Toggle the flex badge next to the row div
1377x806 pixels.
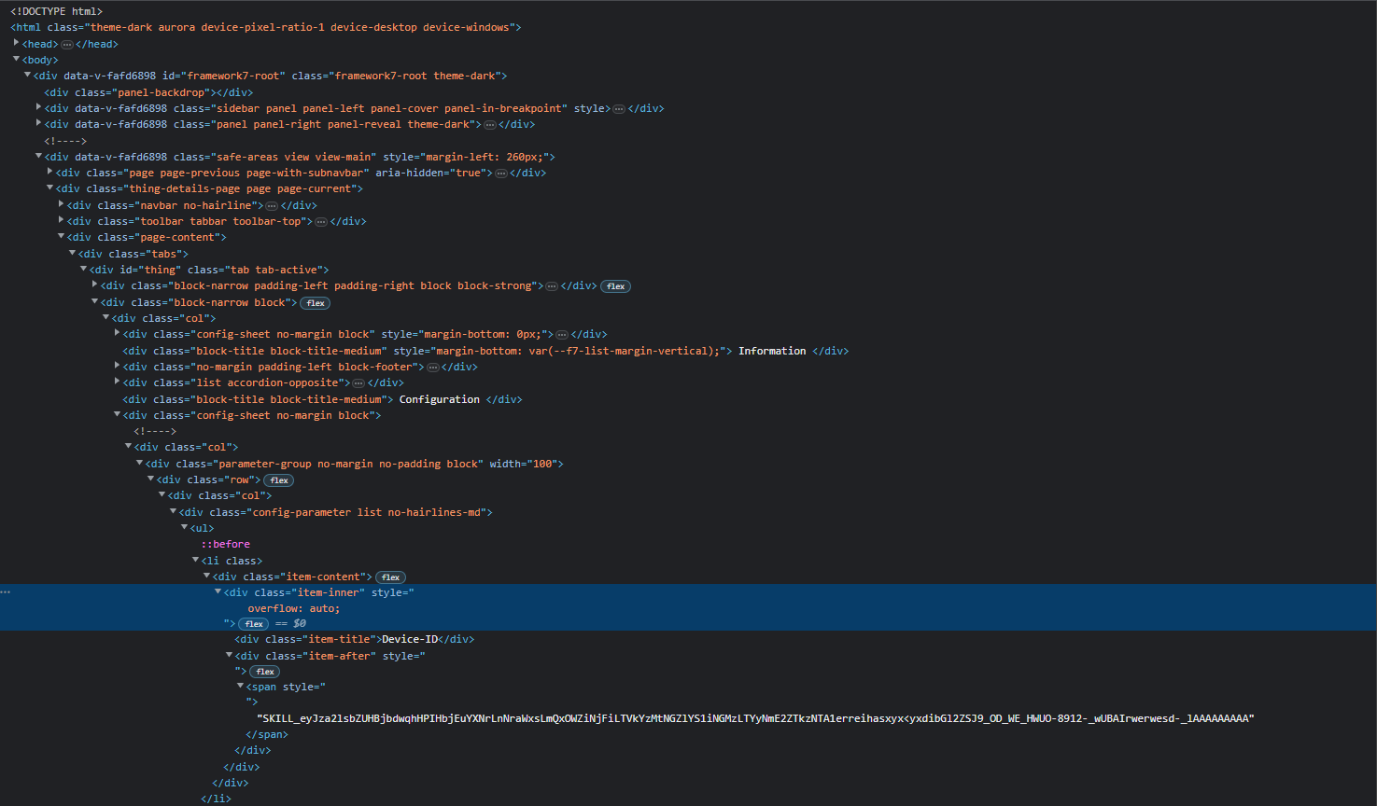[278, 479]
